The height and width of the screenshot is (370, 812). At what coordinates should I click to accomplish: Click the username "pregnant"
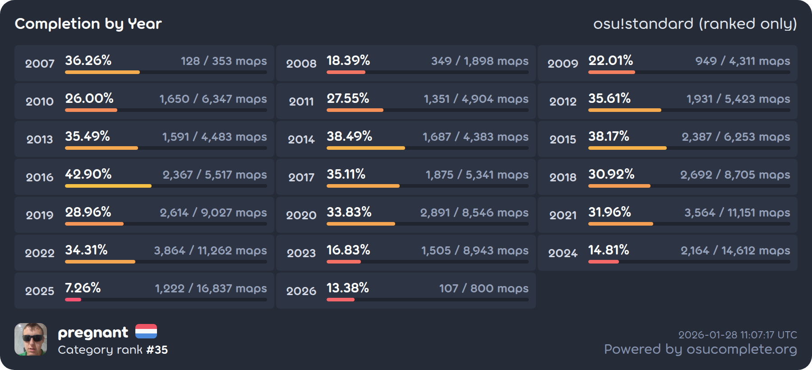point(93,333)
